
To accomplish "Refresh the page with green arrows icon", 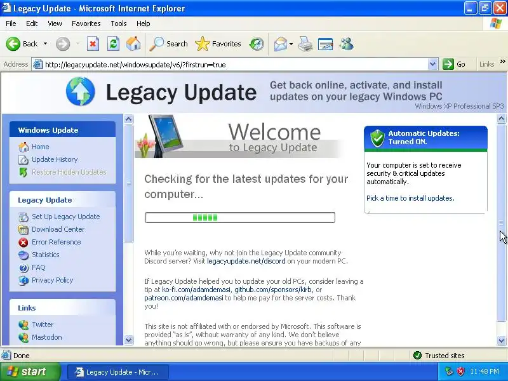I will click(113, 44).
